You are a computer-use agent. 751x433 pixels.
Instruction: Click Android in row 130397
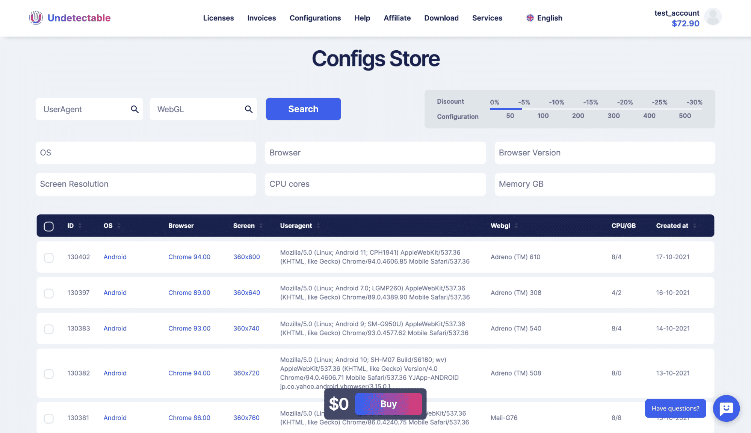(x=115, y=293)
